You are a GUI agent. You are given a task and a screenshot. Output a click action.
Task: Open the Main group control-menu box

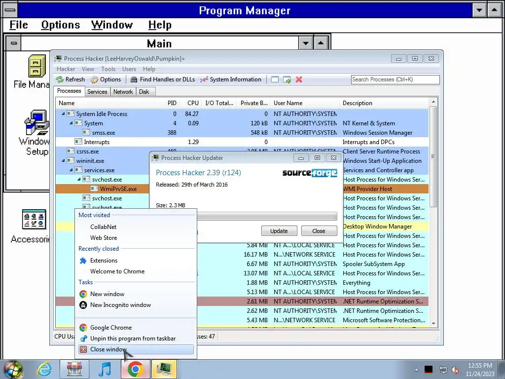pyautogui.click(x=13, y=43)
